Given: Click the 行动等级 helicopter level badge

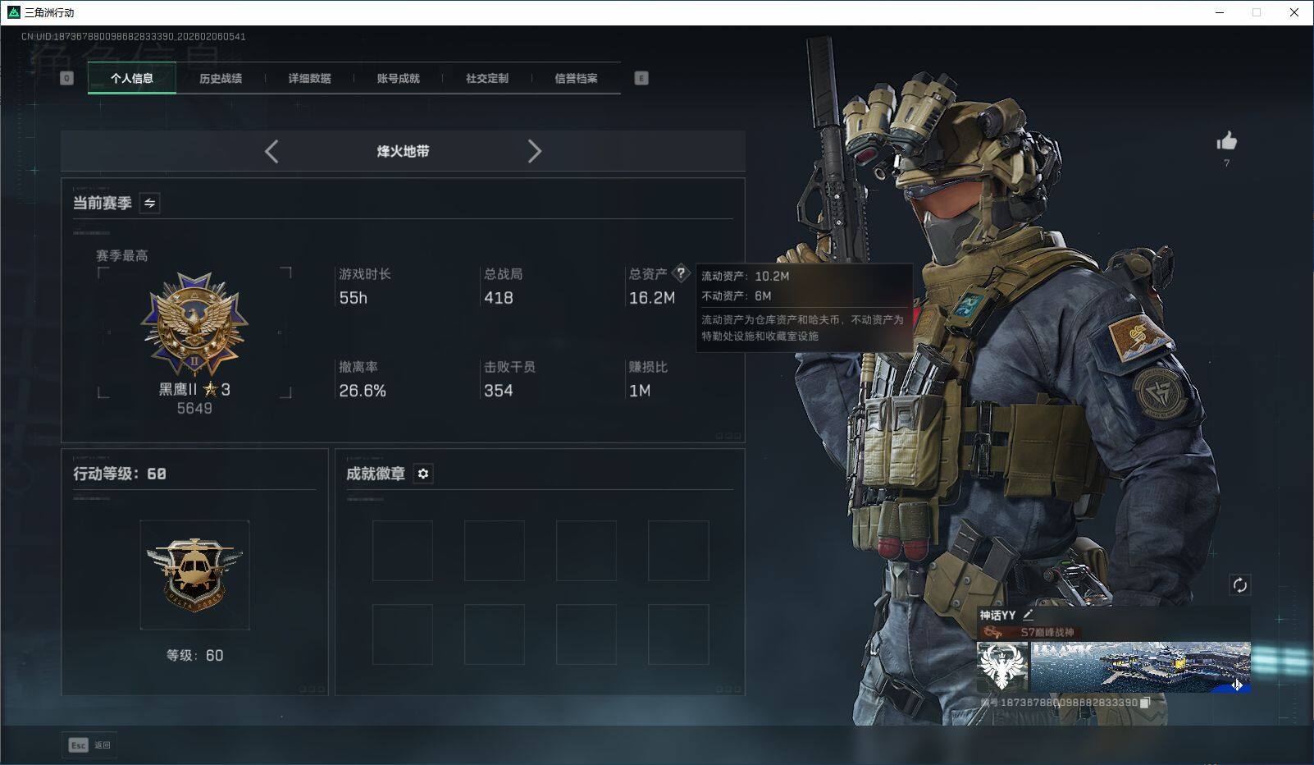Looking at the screenshot, I should tap(194, 575).
